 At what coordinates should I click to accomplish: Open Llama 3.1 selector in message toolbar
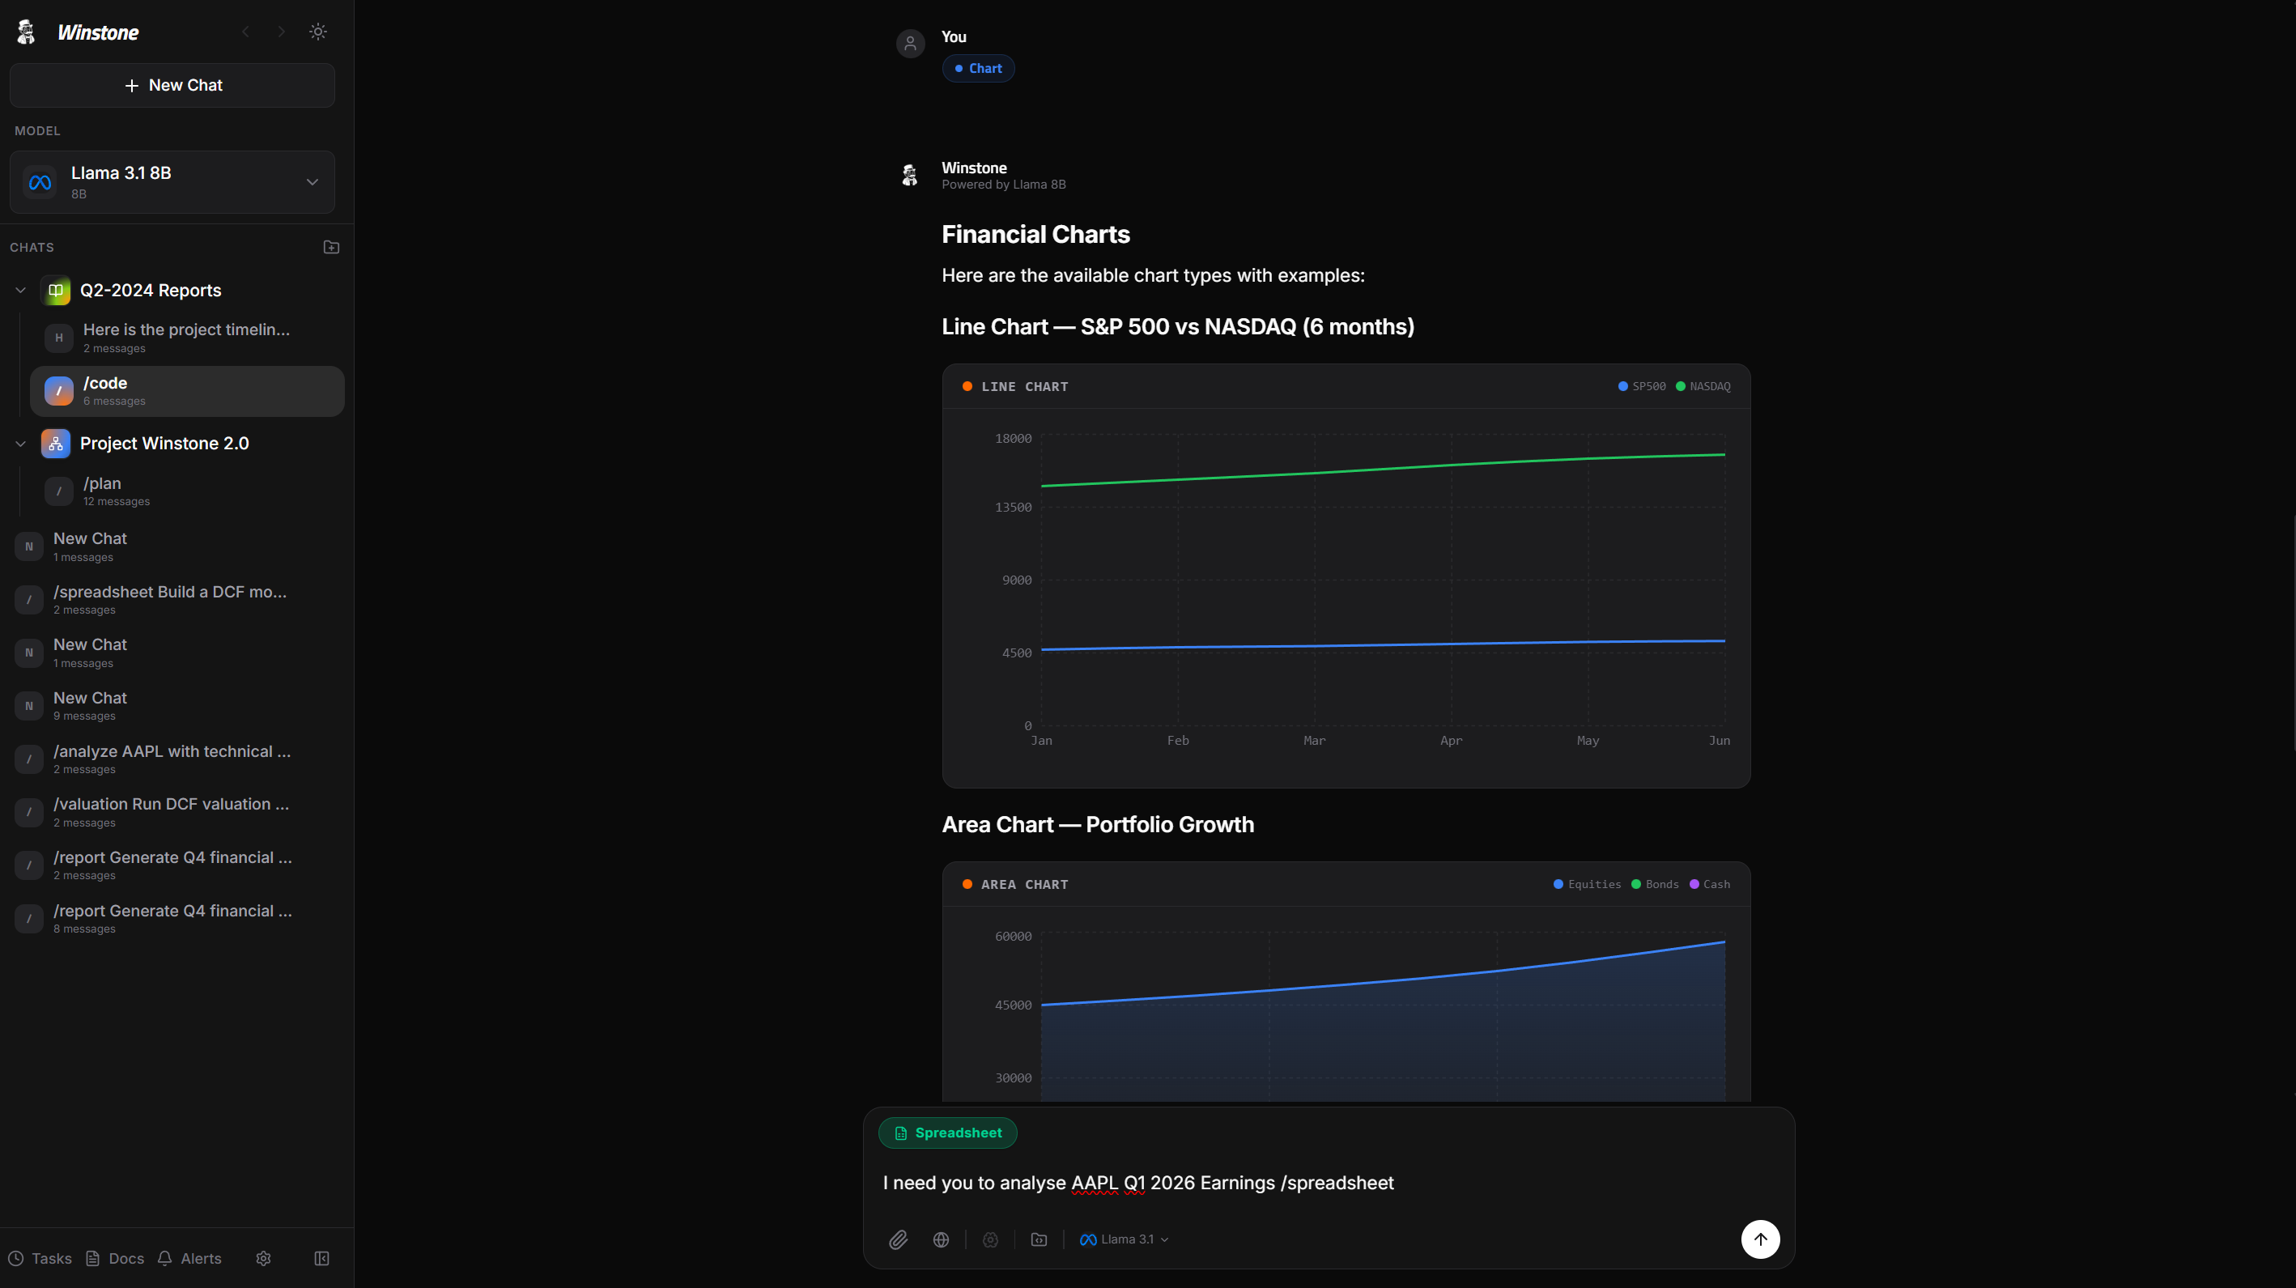coord(1123,1239)
